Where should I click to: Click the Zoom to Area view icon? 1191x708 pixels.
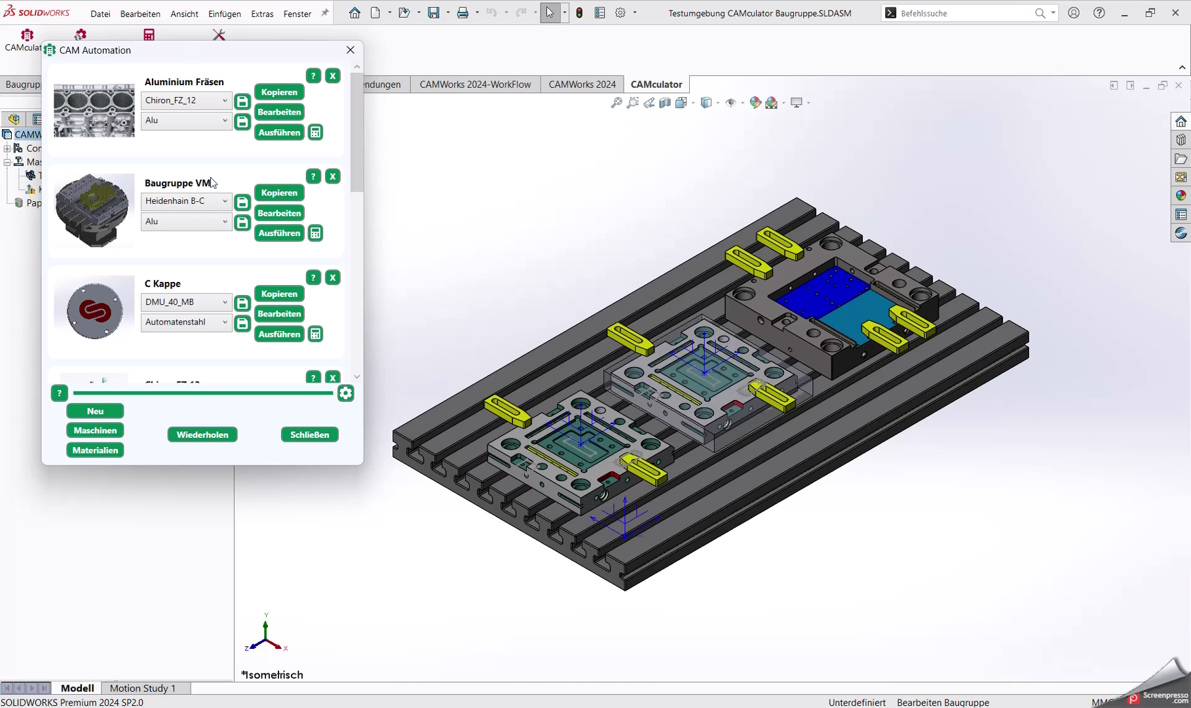pyautogui.click(x=633, y=103)
